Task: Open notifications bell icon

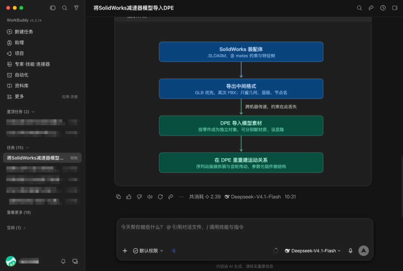Action: (x=63, y=261)
